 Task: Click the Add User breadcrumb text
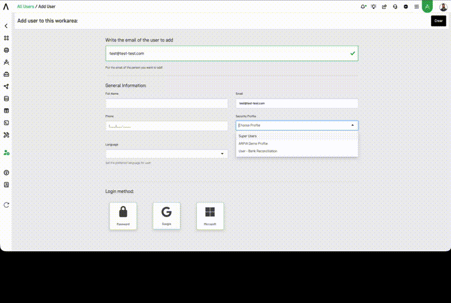[x=47, y=6]
